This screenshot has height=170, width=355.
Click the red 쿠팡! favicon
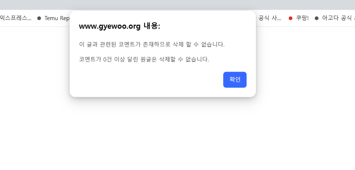click(x=291, y=18)
